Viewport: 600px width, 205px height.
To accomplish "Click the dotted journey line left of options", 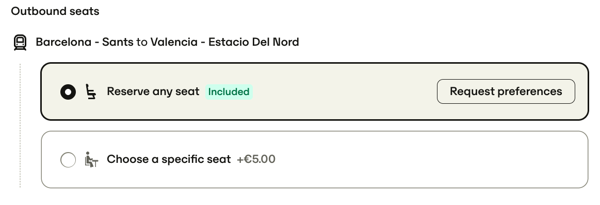I will (x=20, y=126).
